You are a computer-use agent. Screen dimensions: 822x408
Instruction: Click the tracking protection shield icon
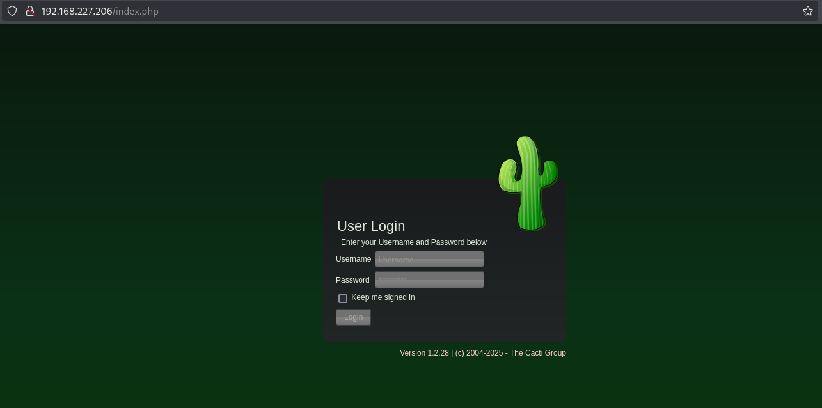pos(12,11)
